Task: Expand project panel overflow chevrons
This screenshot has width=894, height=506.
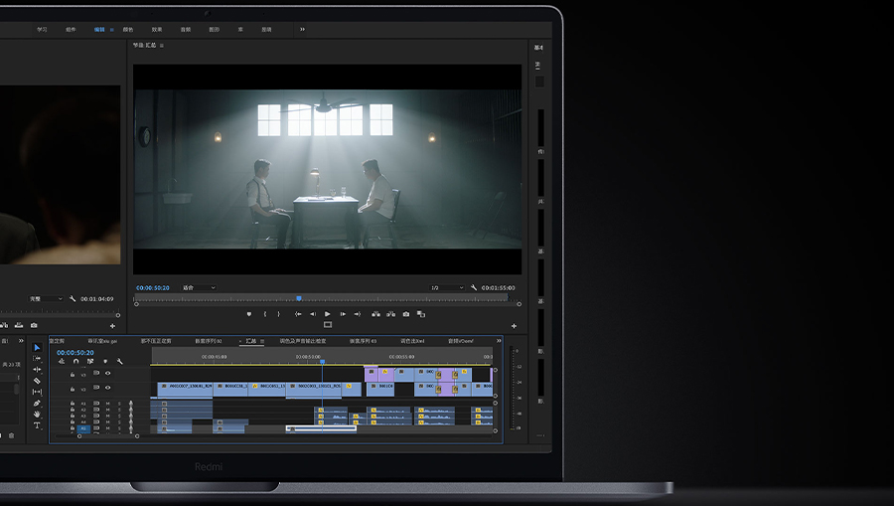Action: [21, 341]
